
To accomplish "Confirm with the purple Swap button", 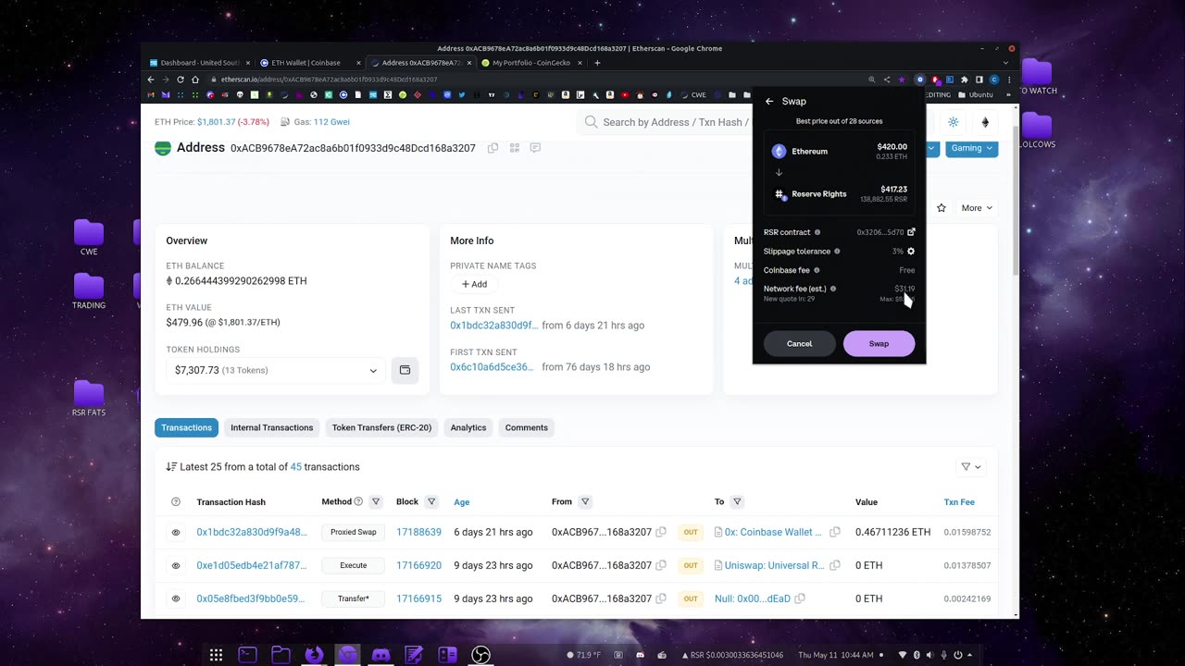I will point(879,344).
